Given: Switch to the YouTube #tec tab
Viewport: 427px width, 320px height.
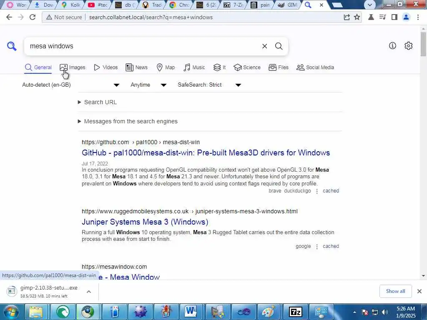Looking at the screenshot, I should (x=98, y=5).
